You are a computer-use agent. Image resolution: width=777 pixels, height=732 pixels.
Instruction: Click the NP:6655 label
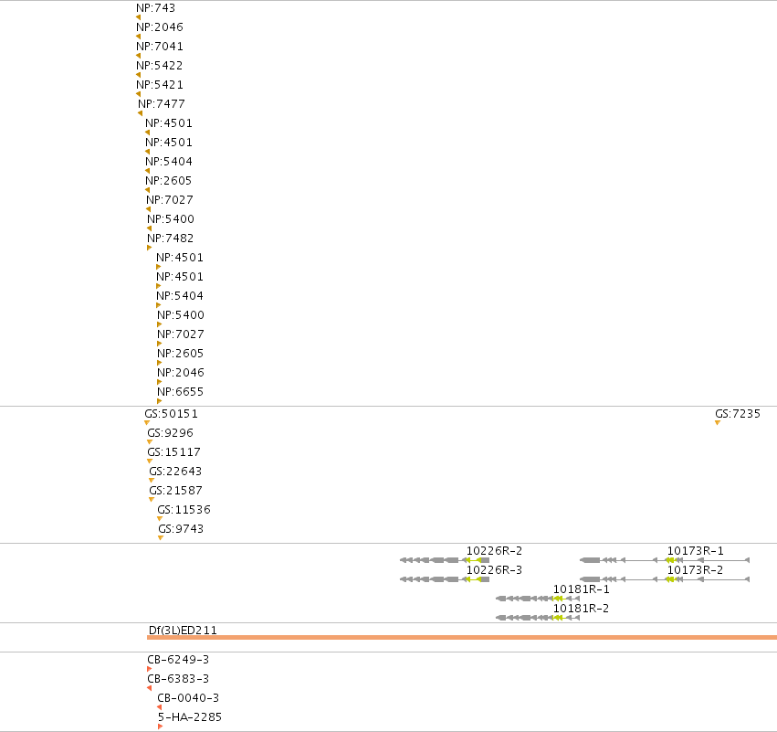pos(181,392)
